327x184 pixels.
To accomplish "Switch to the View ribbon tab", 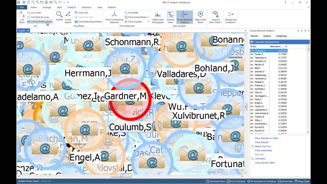I will [100, 7].
